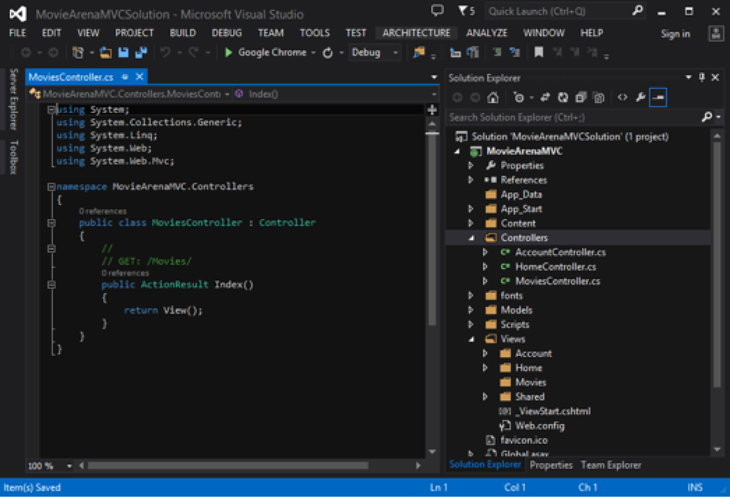Click the Sync with Active Document icon

pyautogui.click(x=544, y=97)
